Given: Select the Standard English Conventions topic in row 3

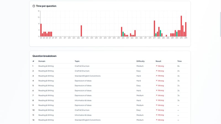Looking at the screenshot, I should [88, 76].
